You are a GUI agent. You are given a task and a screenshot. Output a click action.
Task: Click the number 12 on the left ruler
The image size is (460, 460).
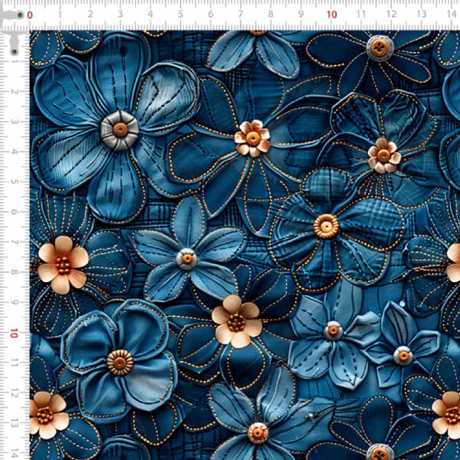pyautogui.click(x=14, y=394)
